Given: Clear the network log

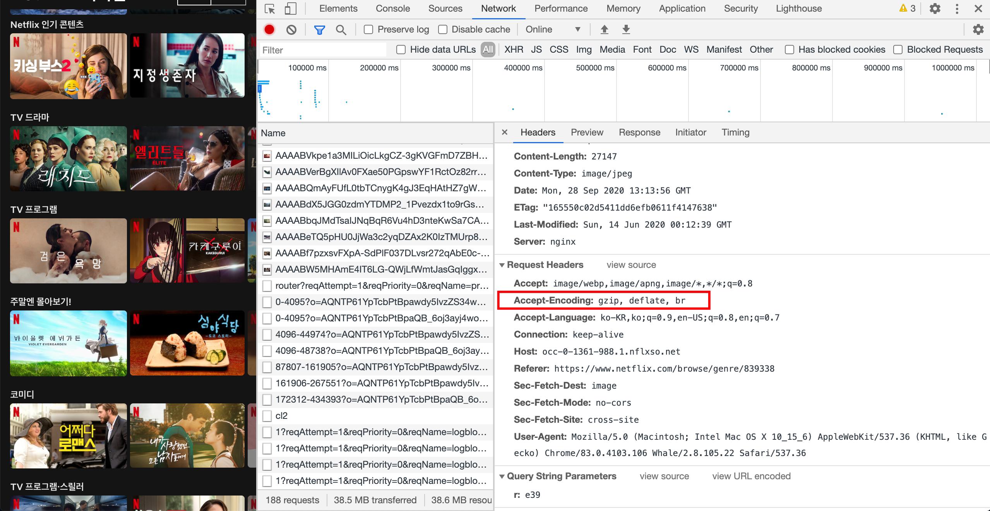Looking at the screenshot, I should point(291,29).
